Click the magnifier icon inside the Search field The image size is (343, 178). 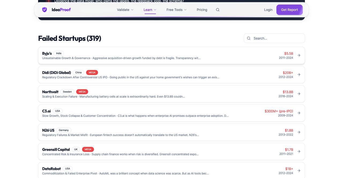tap(249, 38)
